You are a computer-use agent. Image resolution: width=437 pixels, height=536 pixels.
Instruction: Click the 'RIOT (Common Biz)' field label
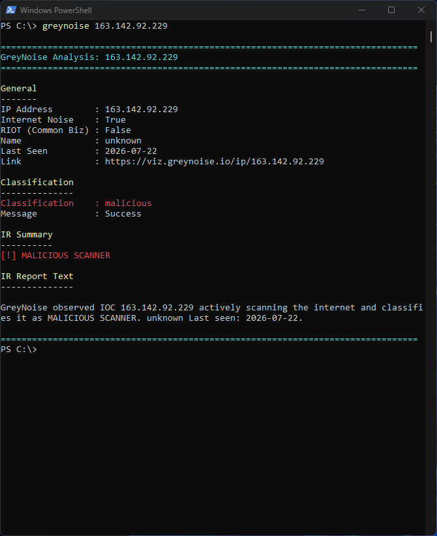coord(45,130)
